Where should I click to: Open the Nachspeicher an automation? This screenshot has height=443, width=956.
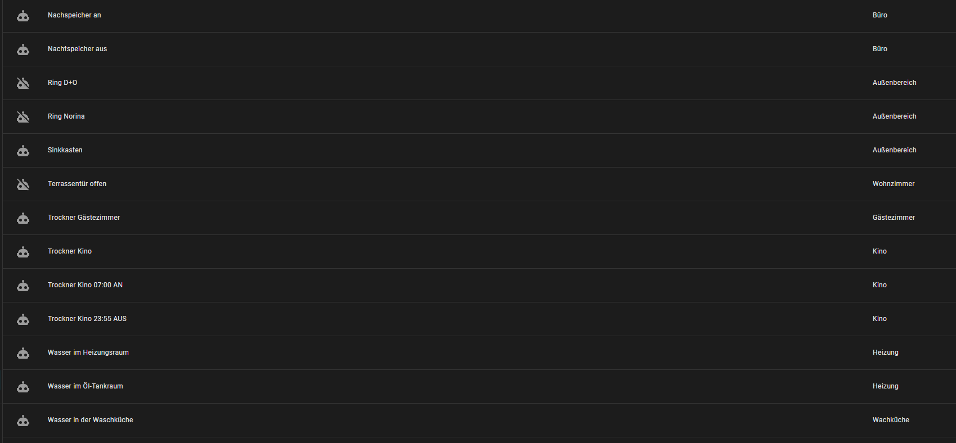74,15
